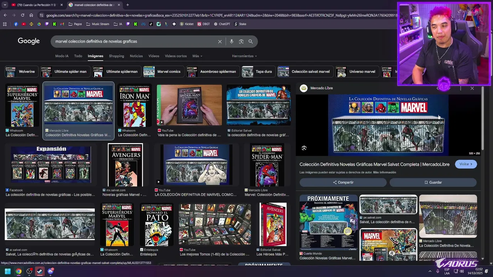Open Discord from the taskbar
493x277 pixels.
tap(50, 271)
